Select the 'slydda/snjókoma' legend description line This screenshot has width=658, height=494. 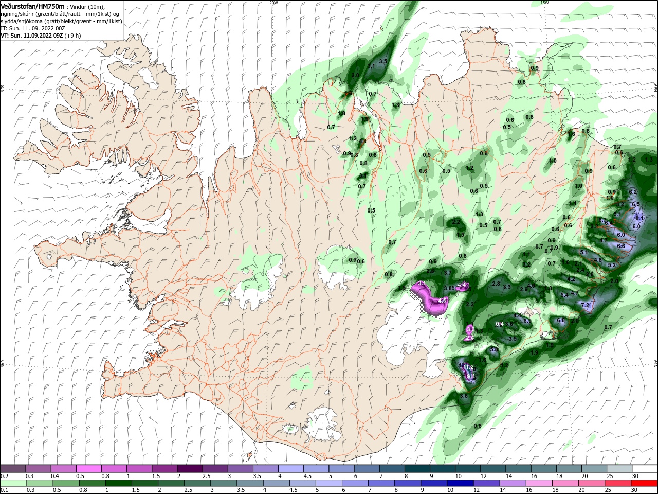tap(61, 22)
